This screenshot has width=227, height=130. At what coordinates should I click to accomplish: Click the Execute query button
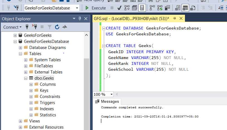pyautogui.click(x=96, y=8)
